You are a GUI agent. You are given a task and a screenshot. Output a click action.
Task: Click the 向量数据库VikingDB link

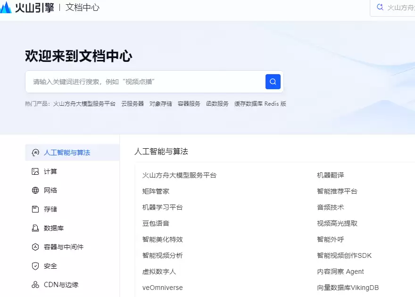pyautogui.click(x=349, y=287)
